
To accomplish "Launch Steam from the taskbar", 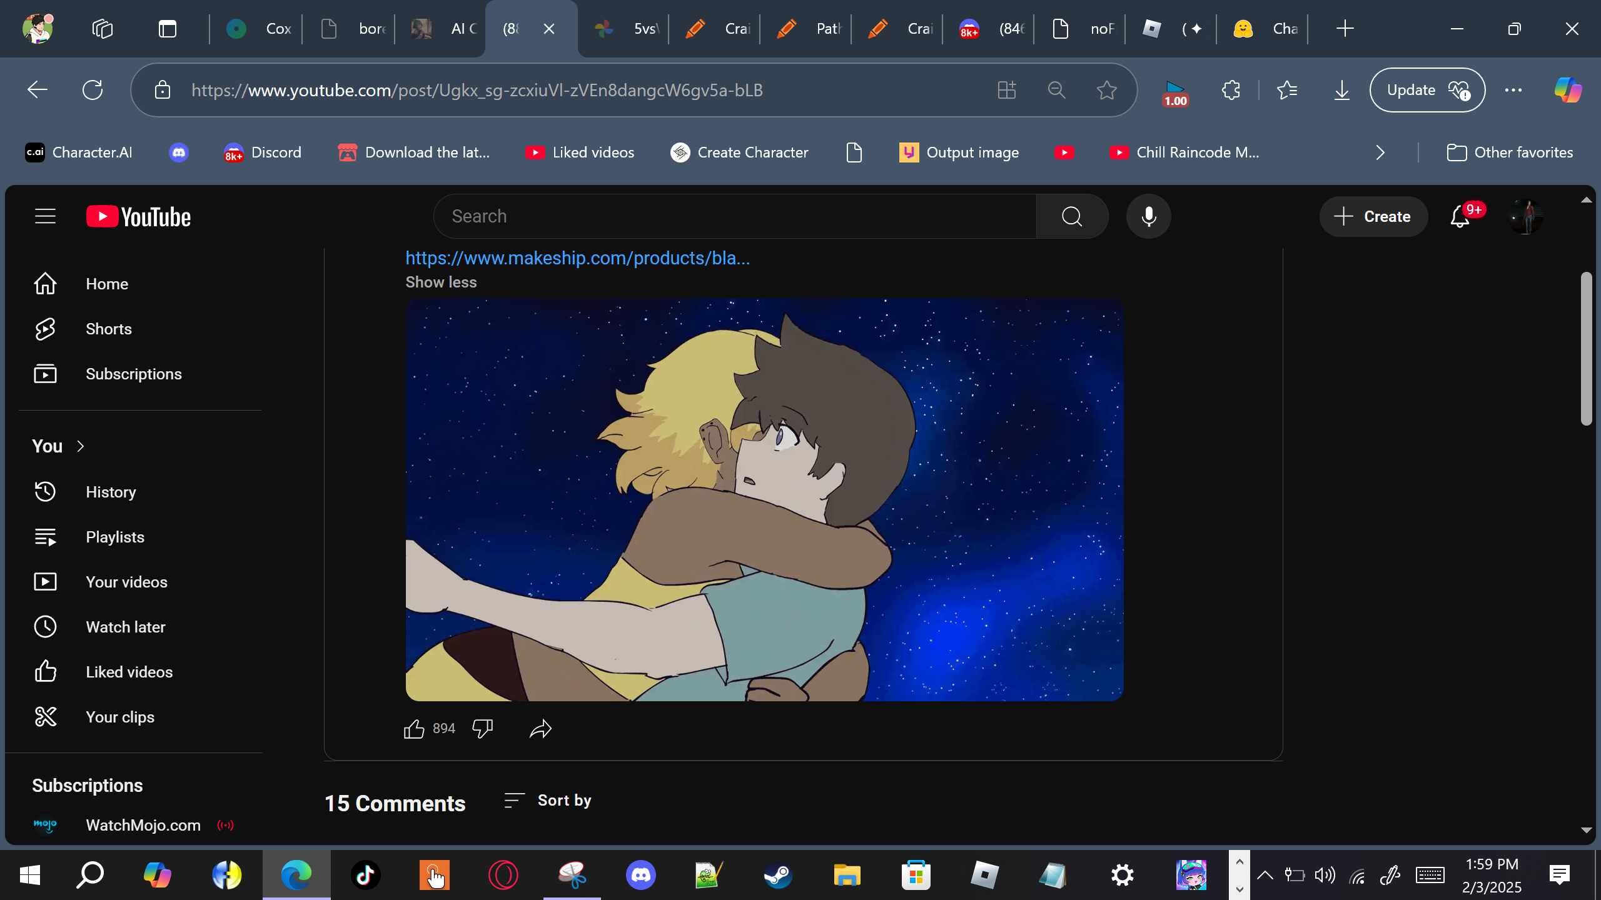I will (779, 875).
